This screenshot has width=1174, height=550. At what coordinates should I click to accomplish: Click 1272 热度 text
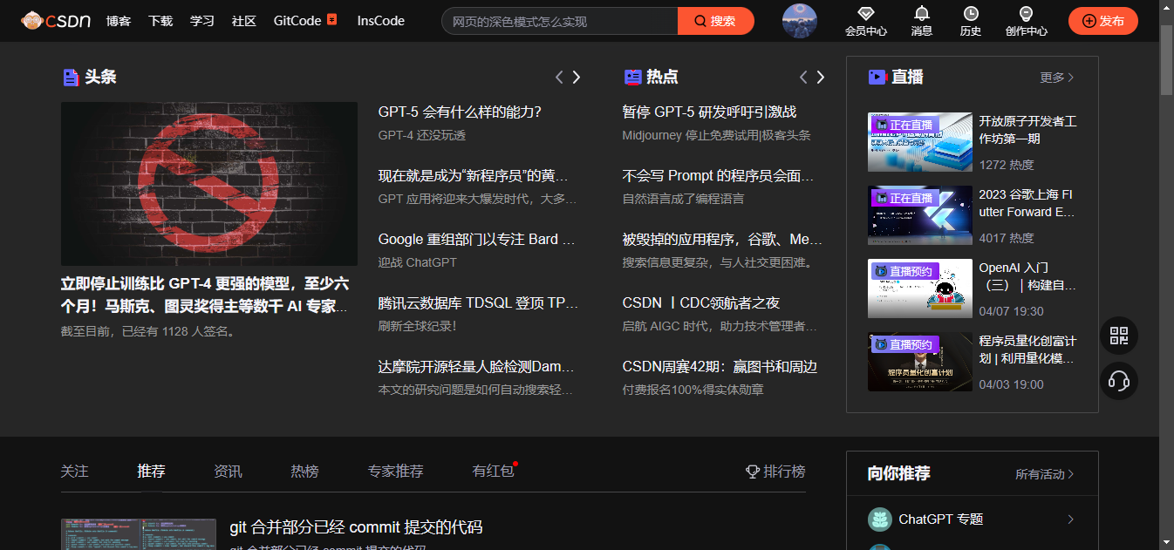coord(1007,165)
